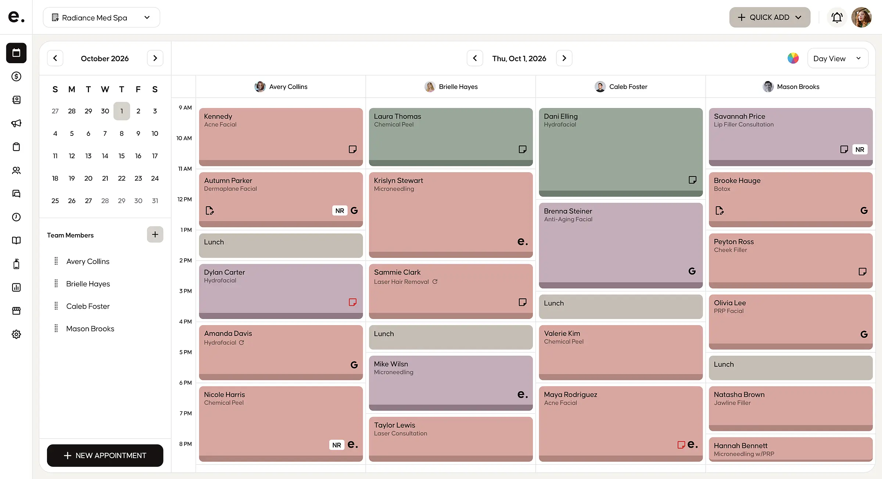Open the calendar sidebar icon
Image resolution: width=882 pixels, height=479 pixels.
point(16,53)
